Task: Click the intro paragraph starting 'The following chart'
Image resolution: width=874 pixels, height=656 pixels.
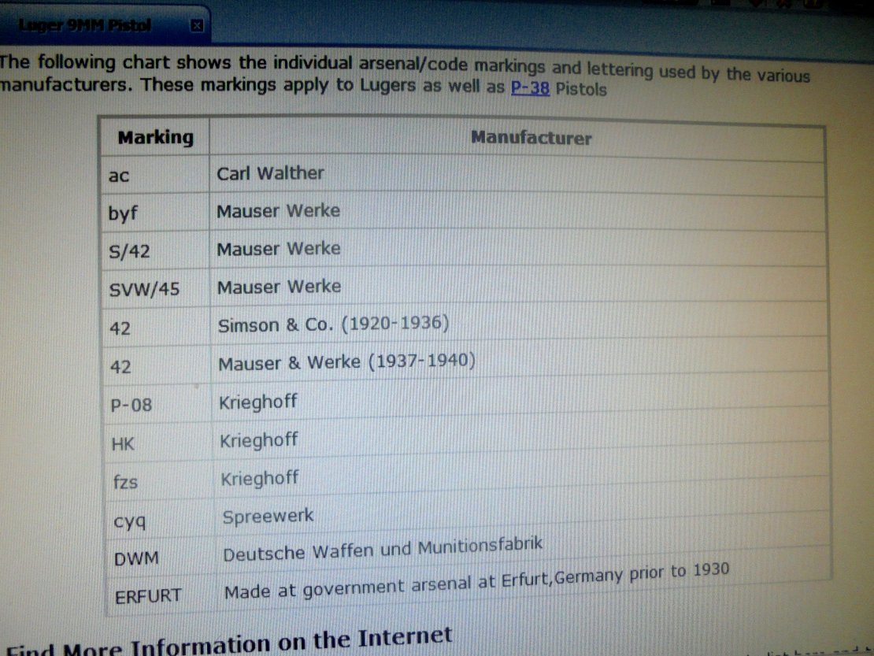Action: pos(405,76)
